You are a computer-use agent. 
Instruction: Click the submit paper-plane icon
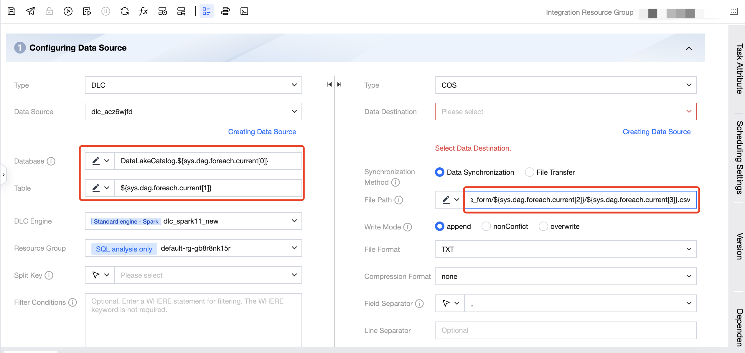(x=30, y=11)
